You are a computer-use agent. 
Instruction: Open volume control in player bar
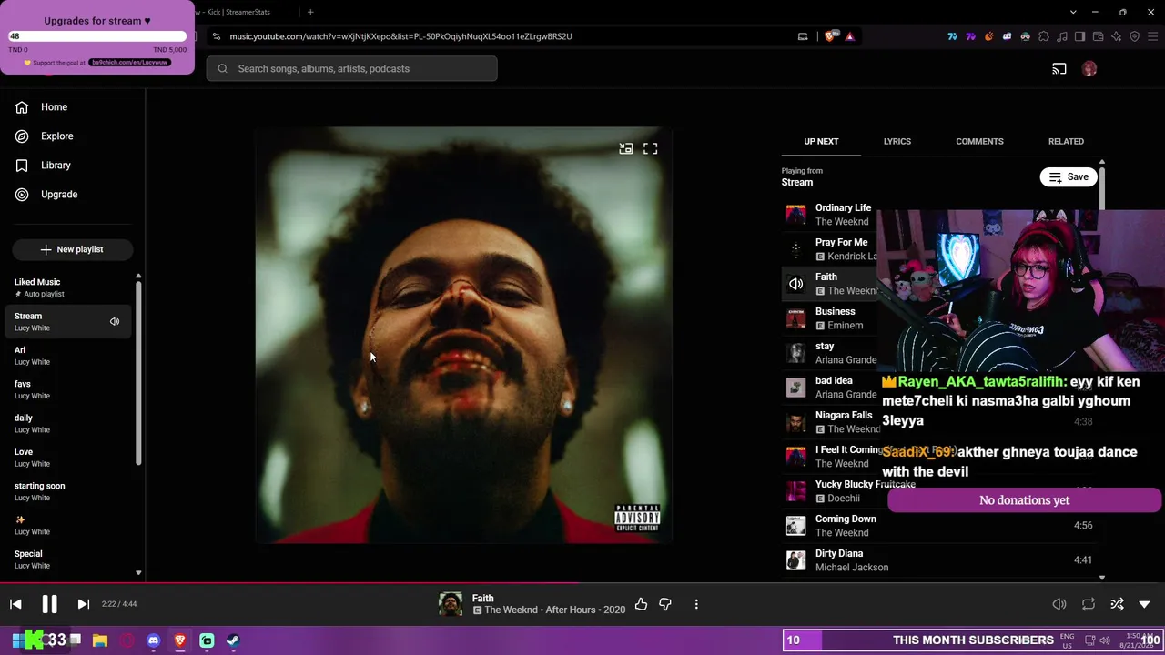[x=1059, y=604]
